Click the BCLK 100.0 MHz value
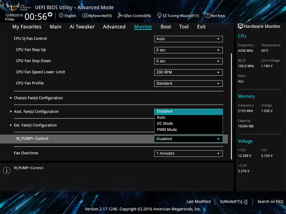 (x=246, y=66)
